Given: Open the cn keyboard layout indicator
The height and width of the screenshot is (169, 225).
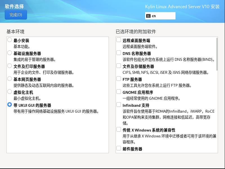Looking at the screenshot, I should [x=160, y=16].
